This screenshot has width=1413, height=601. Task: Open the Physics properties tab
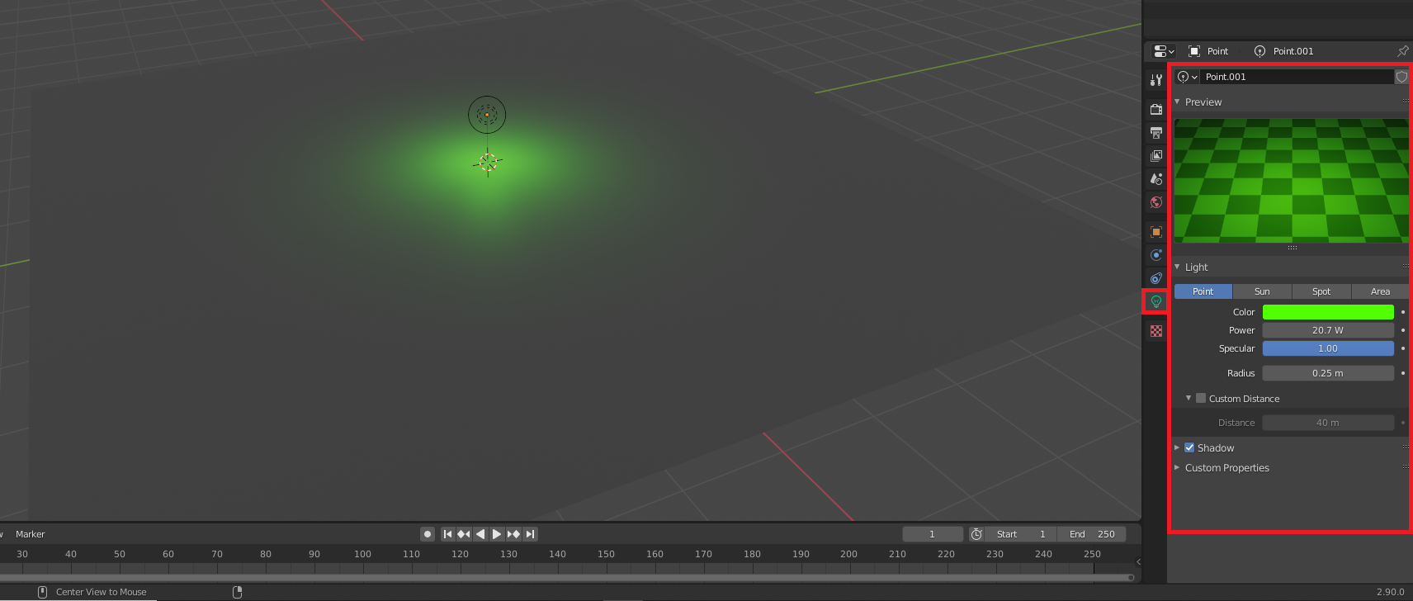point(1156,255)
